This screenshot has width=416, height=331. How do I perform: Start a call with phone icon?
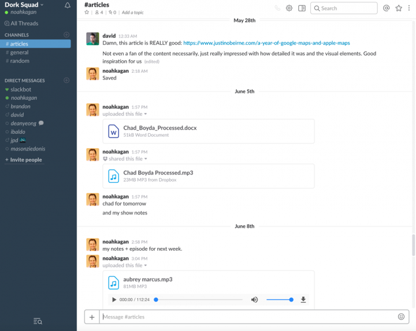pos(277,8)
